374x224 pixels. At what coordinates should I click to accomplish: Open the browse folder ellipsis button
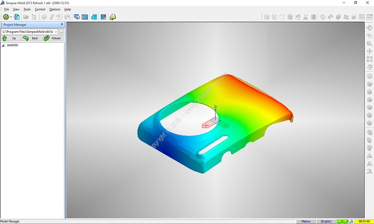tap(61, 32)
